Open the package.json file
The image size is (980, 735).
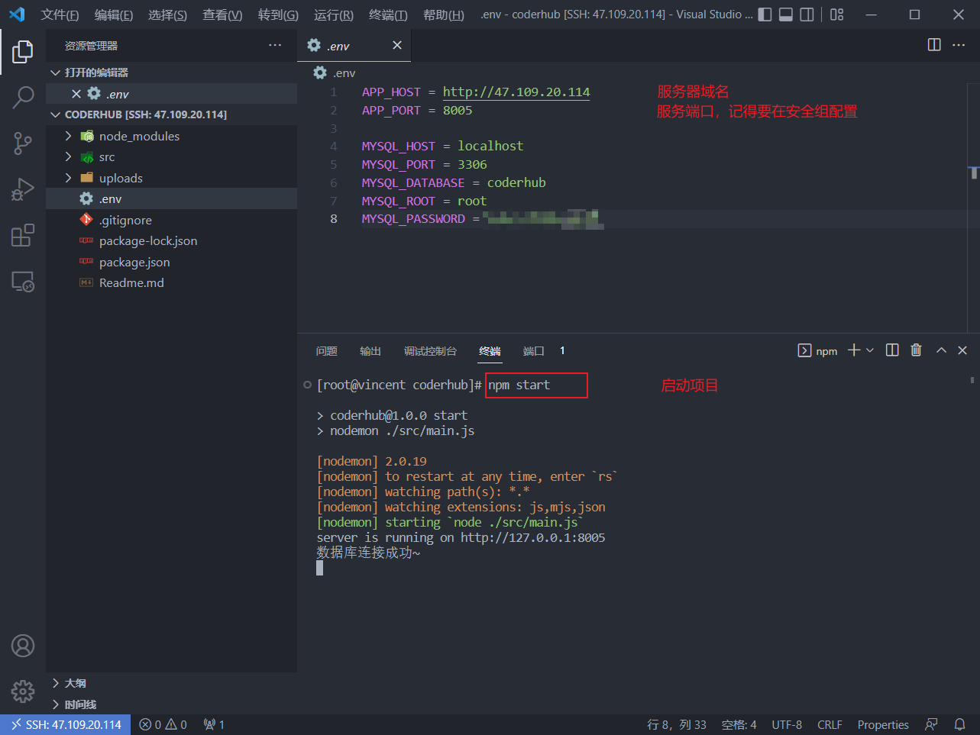171,262
